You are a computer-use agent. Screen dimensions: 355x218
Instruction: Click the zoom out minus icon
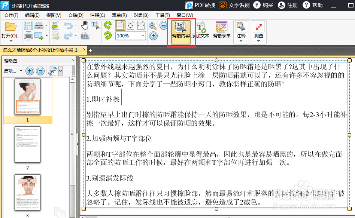click(164, 25)
